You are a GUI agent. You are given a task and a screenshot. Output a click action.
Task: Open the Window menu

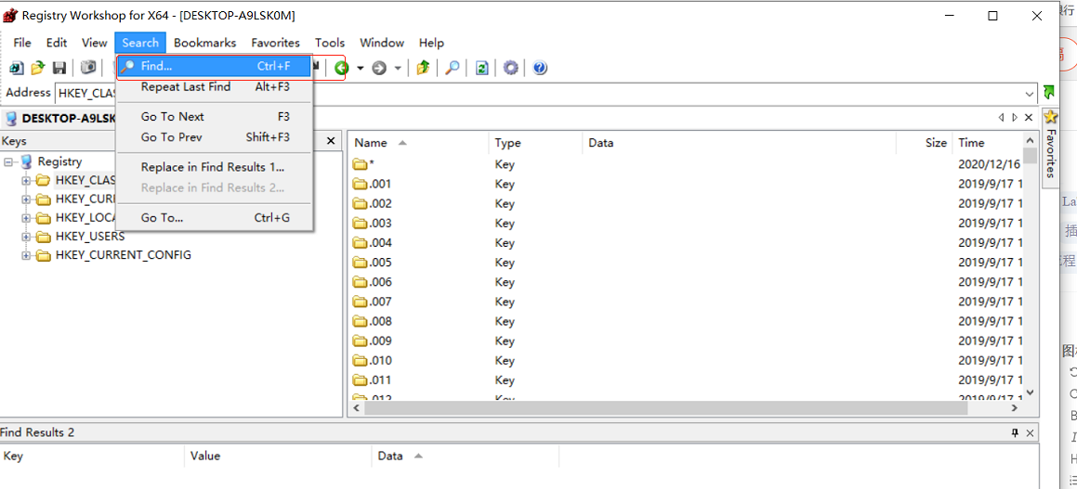tap(382, 43)
